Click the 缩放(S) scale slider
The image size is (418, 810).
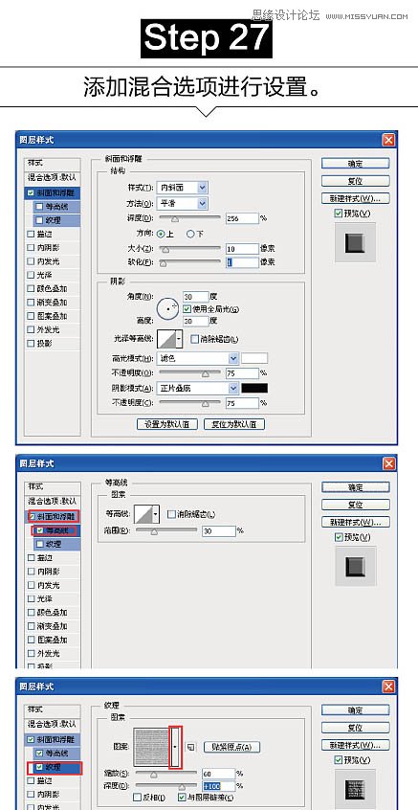tap(166, 774)
